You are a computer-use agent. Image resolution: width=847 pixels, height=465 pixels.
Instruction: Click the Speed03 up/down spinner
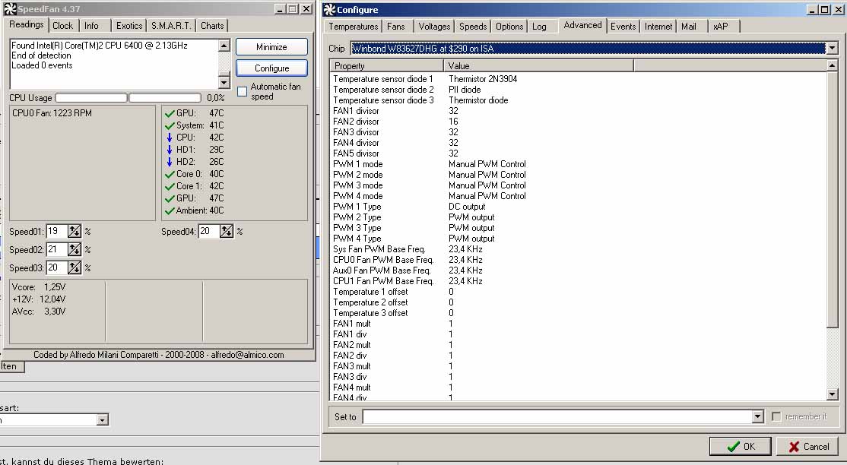click(75, 267)
